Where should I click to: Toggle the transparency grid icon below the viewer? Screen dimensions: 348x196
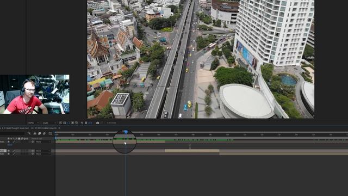(x=65, y=123)
